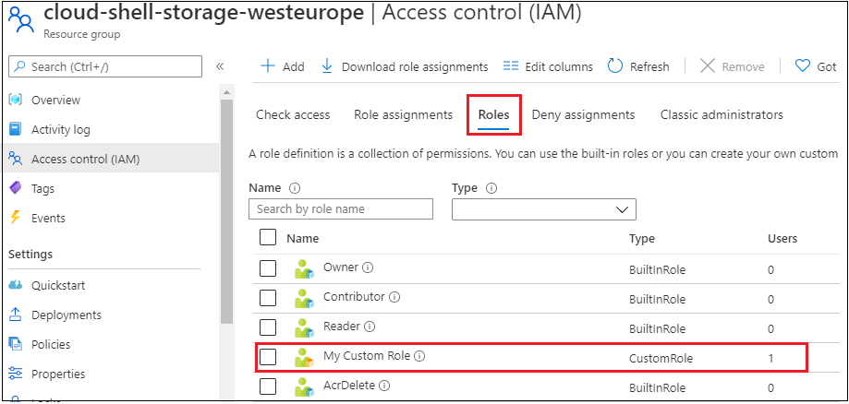Click the sidebar scroll up arrow

[226, 94]
